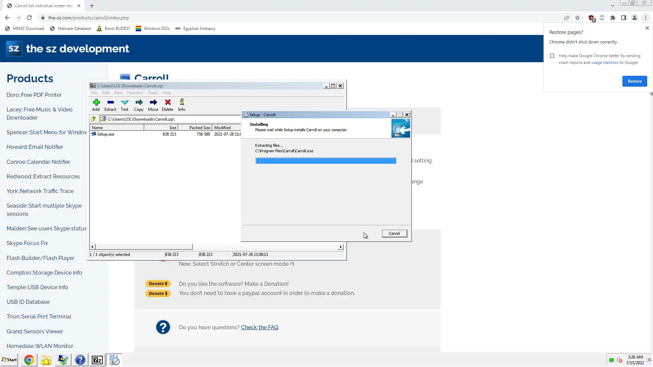
Task: Expand Chrome tab search chevron
Action: (x=612, y=5)
